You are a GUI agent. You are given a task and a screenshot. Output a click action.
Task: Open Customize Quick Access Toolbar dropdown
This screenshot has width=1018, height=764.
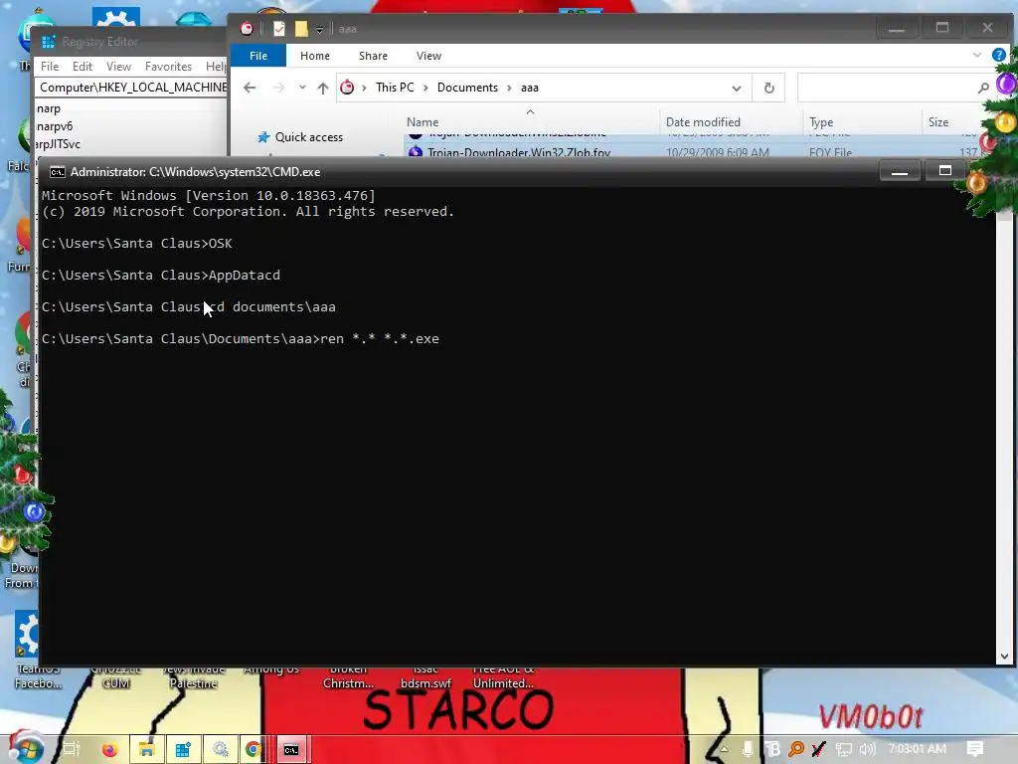pyautogui.click(x=319, y=29)
